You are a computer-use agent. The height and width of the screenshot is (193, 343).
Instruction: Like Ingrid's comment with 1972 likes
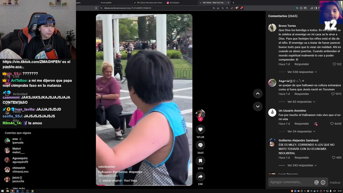[333, 94]
